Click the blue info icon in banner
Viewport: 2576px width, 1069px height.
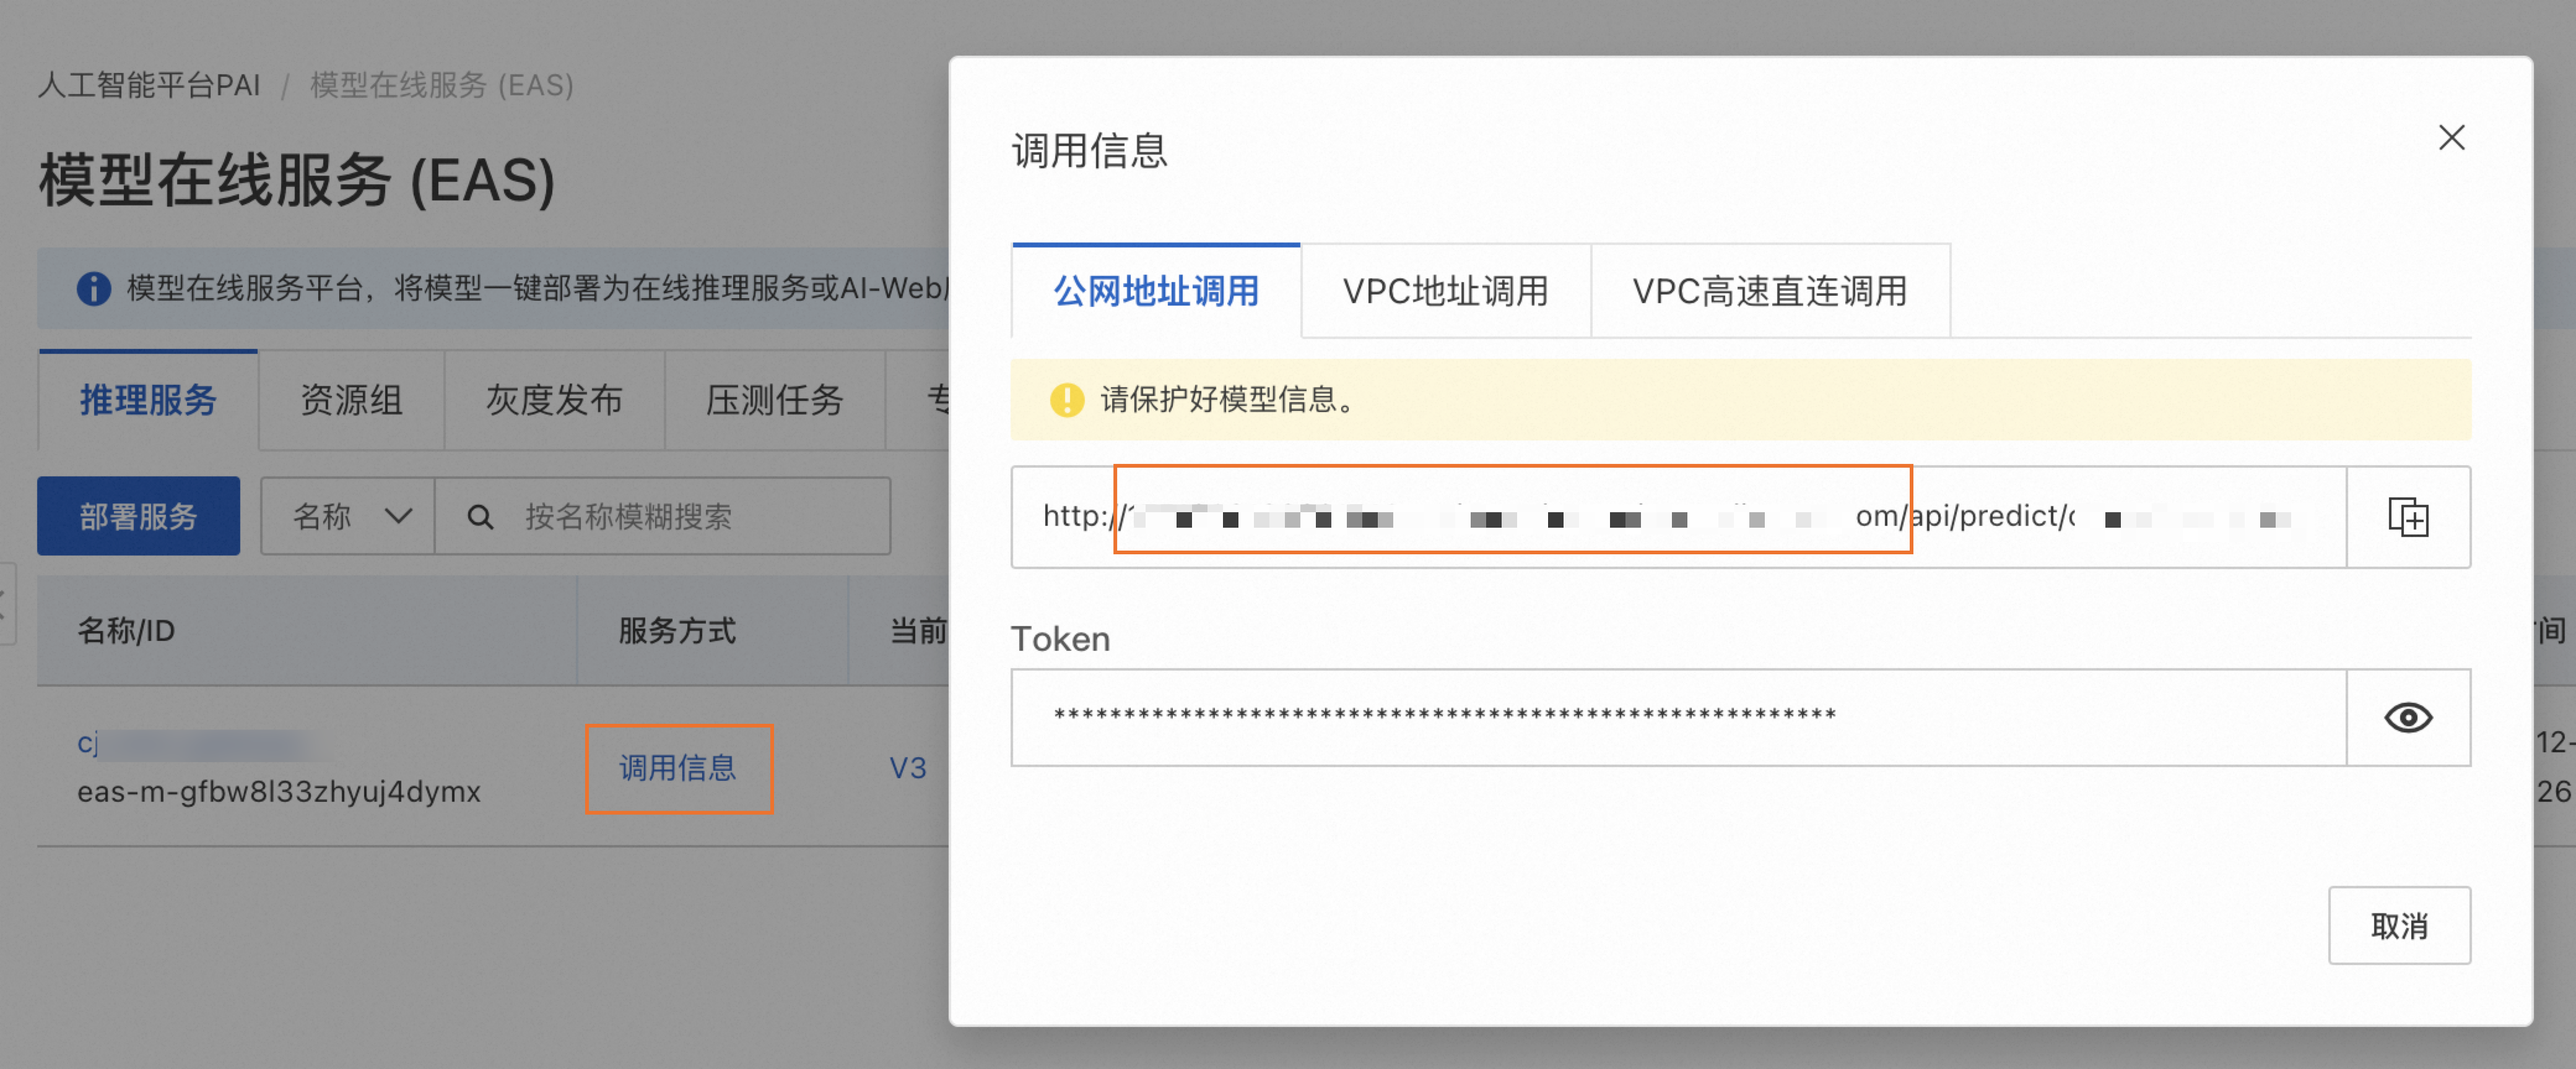[93, 289]
